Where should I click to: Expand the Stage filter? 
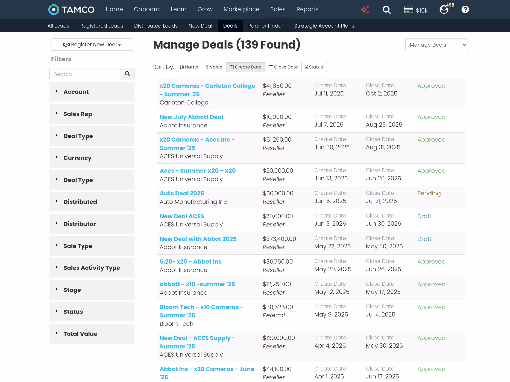click(92, 290)
